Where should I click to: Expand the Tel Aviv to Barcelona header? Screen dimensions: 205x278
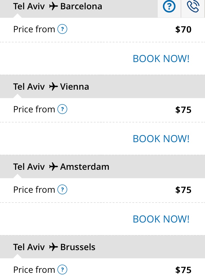tap(79, 8)
